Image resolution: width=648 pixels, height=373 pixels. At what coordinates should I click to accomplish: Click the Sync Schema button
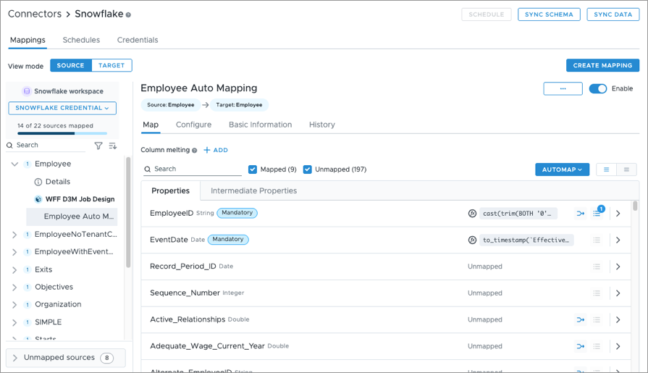(x=549, y=14)
